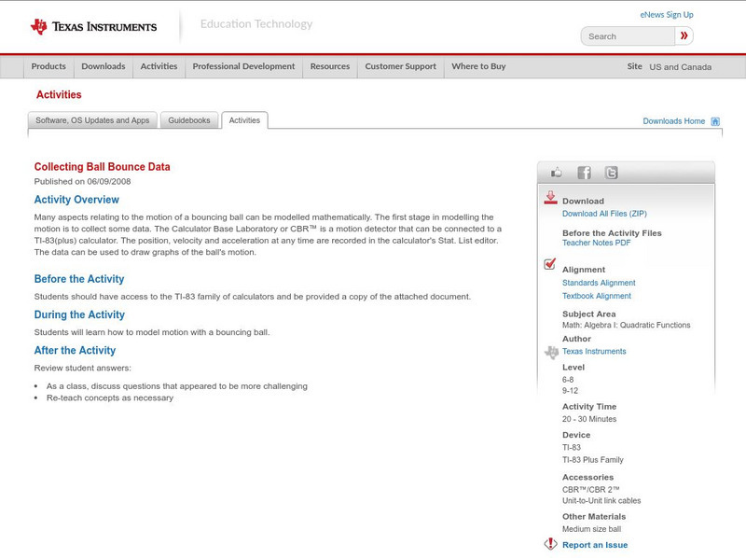Viewport: 746px width, 558px height.
Task: Click the icon beside Downloads Home
Action: 715,120
